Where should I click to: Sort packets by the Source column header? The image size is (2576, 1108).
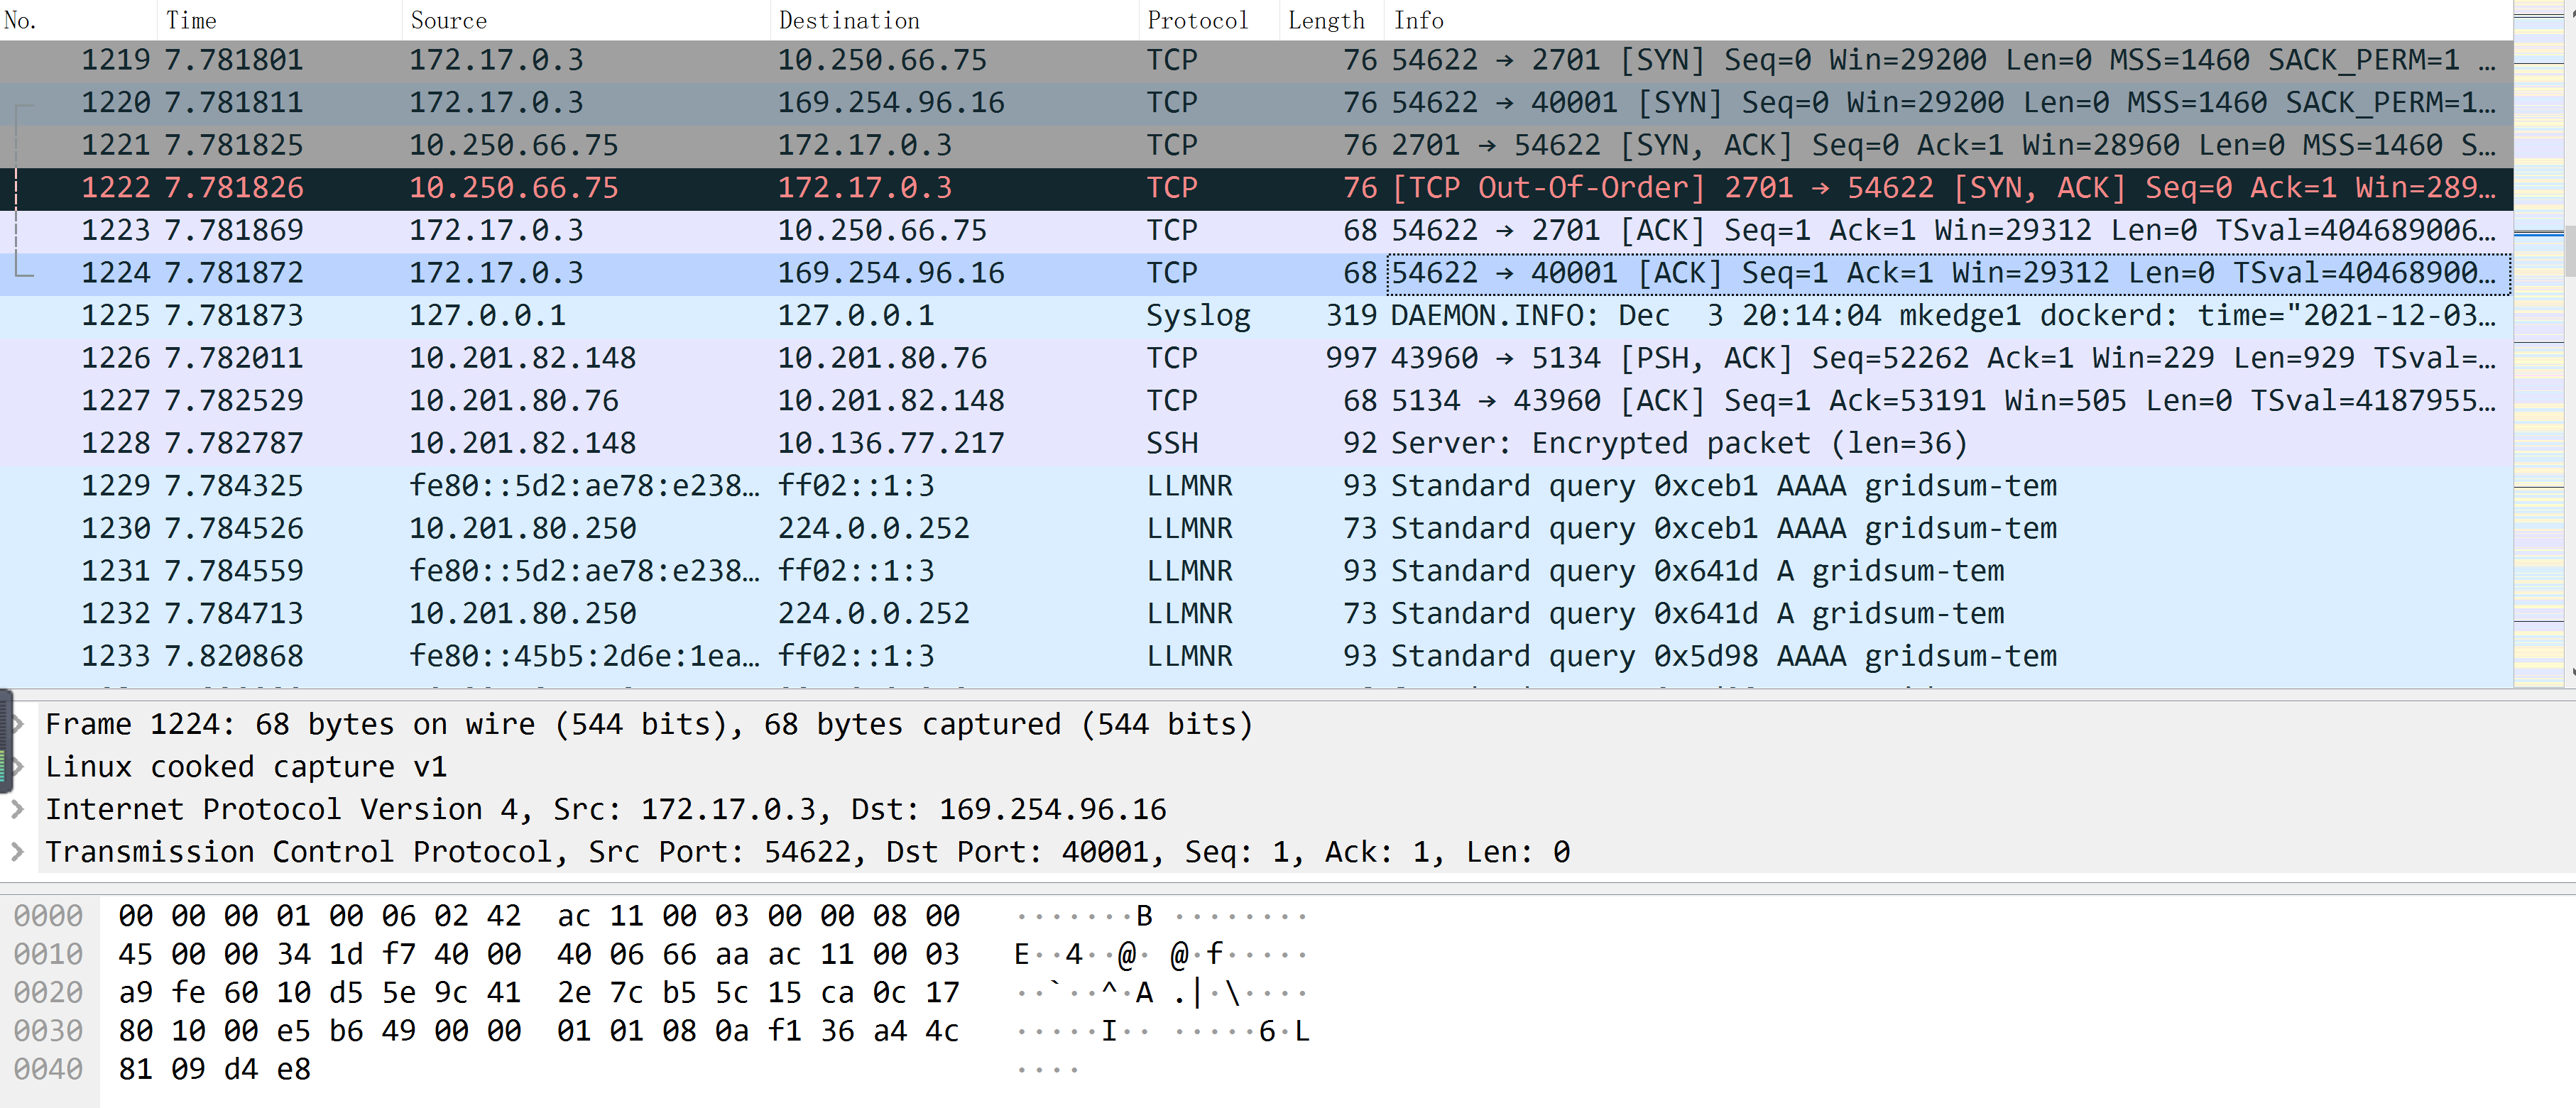(x=448, y=20)
